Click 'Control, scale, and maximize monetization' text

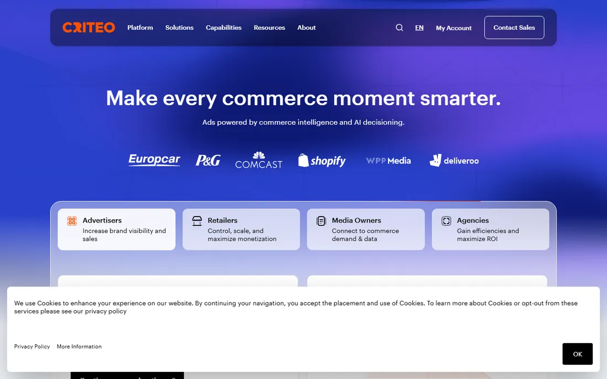coord(242,235)
